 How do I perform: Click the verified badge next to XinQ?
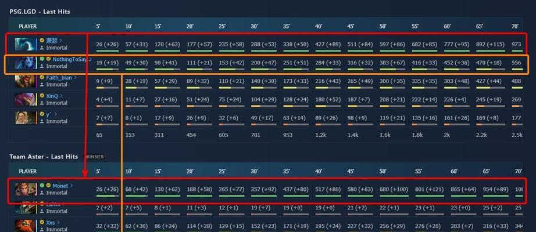coord(42,96)
